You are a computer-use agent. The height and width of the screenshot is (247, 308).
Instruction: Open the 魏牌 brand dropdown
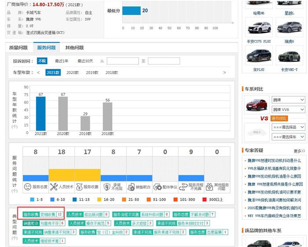(x=288, y=100)
